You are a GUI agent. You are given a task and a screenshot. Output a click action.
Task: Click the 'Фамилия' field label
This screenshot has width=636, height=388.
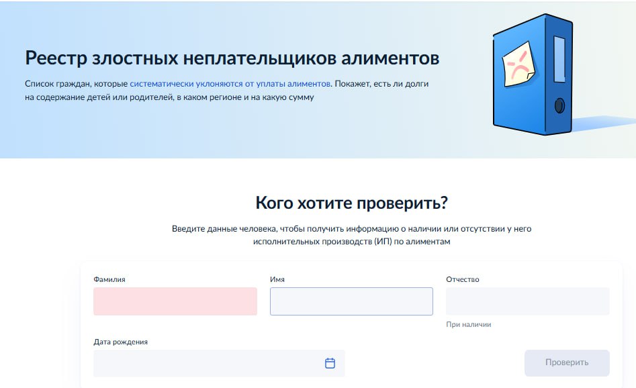click(x=109, y=279)
